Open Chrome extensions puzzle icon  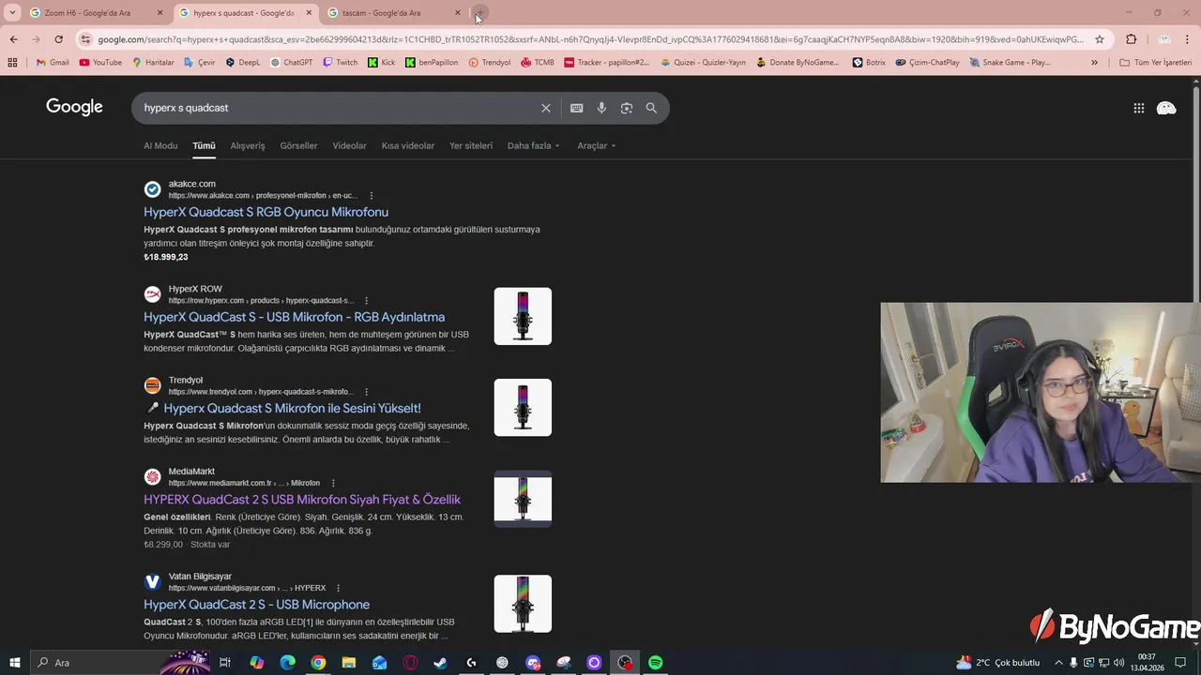tap(1132, 39)
